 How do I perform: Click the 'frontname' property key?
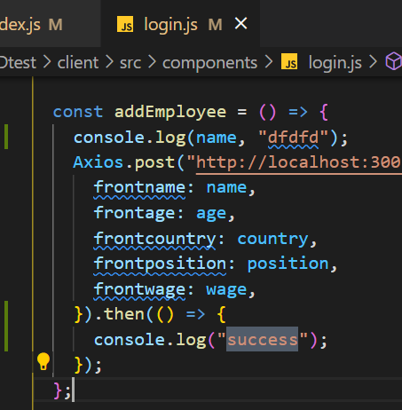point(139,187)
